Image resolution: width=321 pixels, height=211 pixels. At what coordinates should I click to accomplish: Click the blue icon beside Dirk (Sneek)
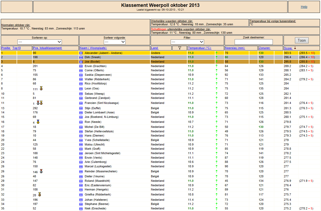click(81, 57)
